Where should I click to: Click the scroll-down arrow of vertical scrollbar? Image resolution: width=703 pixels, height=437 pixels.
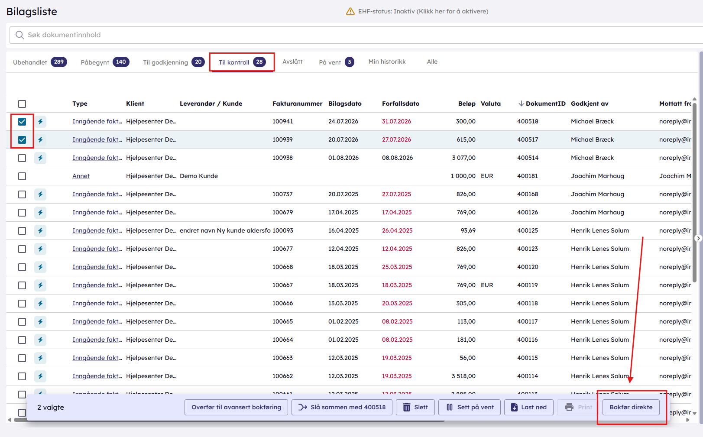point(695,413)
